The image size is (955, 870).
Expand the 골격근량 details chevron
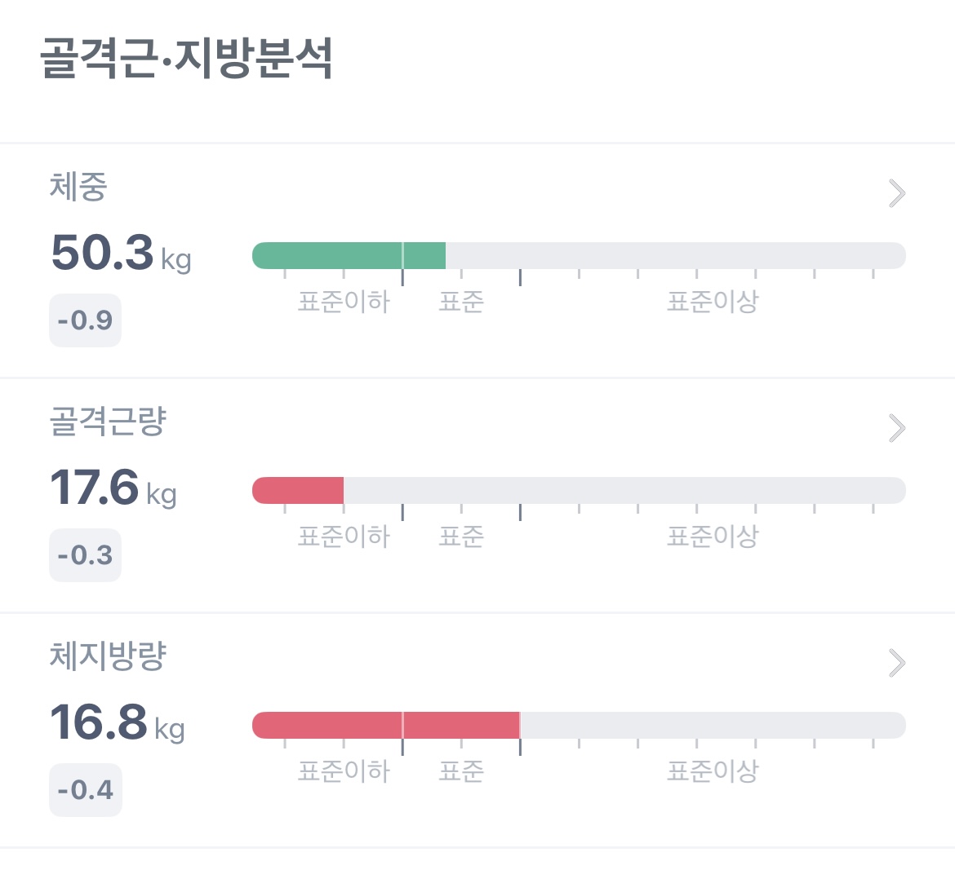coord(897,428)
